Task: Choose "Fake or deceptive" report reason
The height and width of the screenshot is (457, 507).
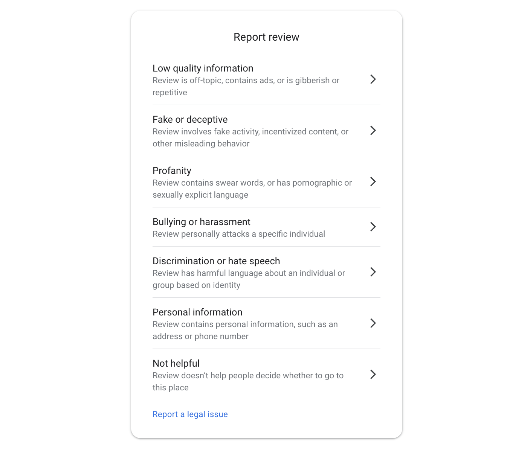Action: pyautogui.click(x=190, y=119)
